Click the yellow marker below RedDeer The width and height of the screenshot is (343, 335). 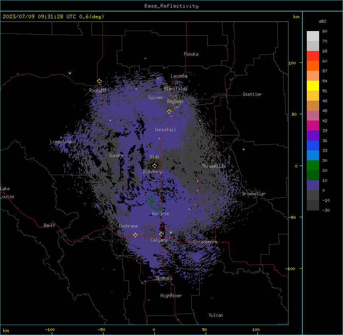click(x=170, y=112)
